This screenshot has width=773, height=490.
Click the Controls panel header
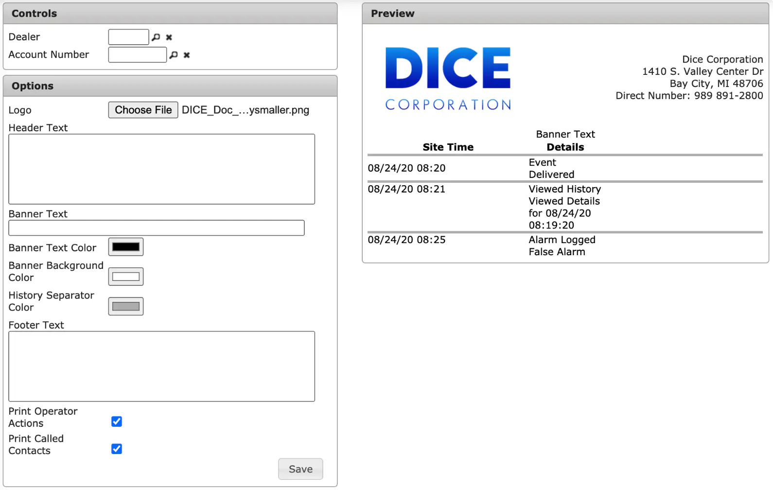pyautogui.click(x=170, y=14)
